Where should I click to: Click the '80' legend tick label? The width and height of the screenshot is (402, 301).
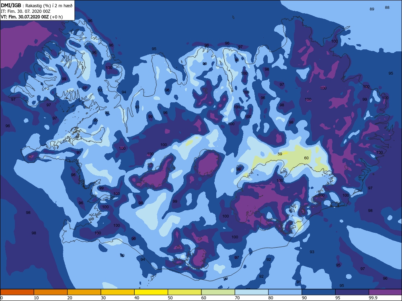(x=271, y=298)
